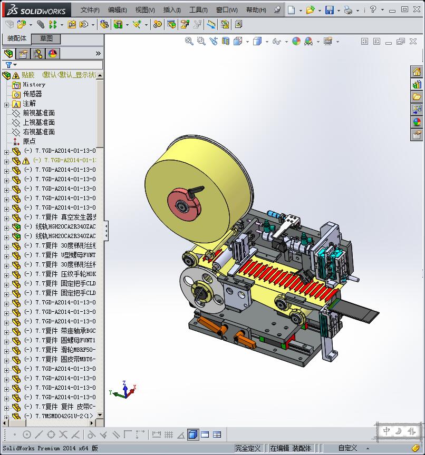Open the Section View tool
Image resolution: width=425 pixels, height=455 pixels.
pyautogui.click(x=226, y=41)
